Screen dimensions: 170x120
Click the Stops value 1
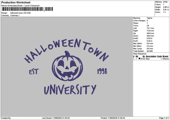click(147, 23)
